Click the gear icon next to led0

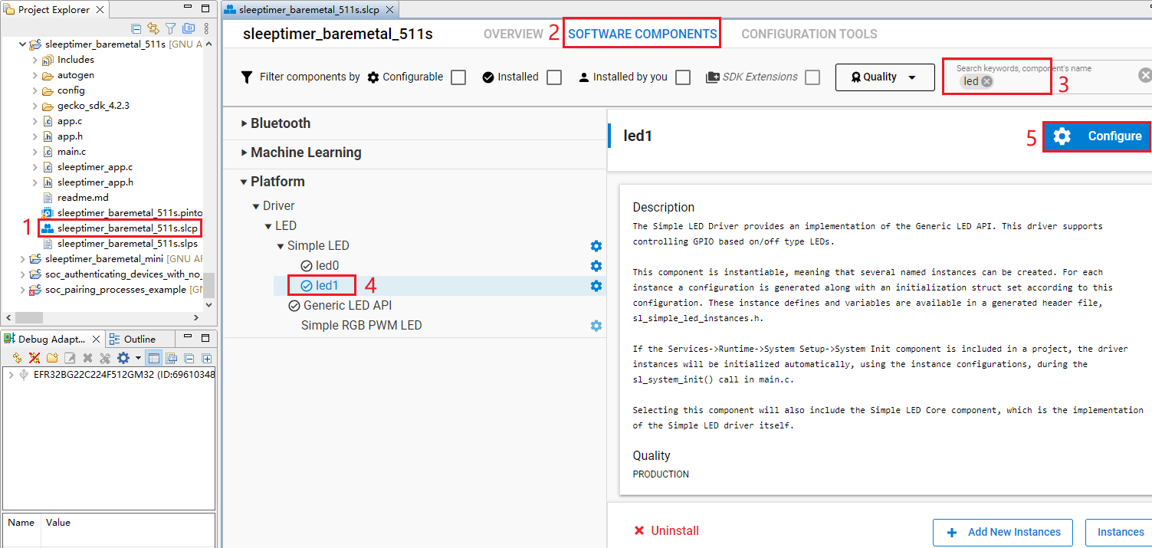tap(596, 266)
